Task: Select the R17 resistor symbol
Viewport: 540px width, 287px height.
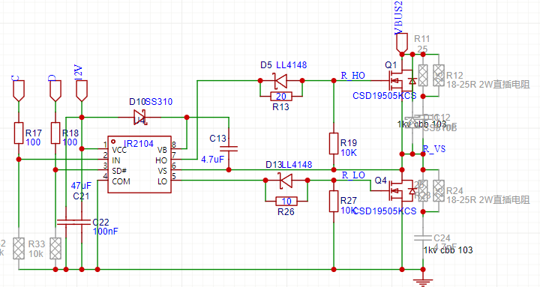Action: (19, 133)
